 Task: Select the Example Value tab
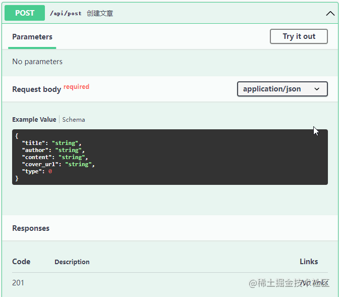pyautogui.click(x=34, y=120)
